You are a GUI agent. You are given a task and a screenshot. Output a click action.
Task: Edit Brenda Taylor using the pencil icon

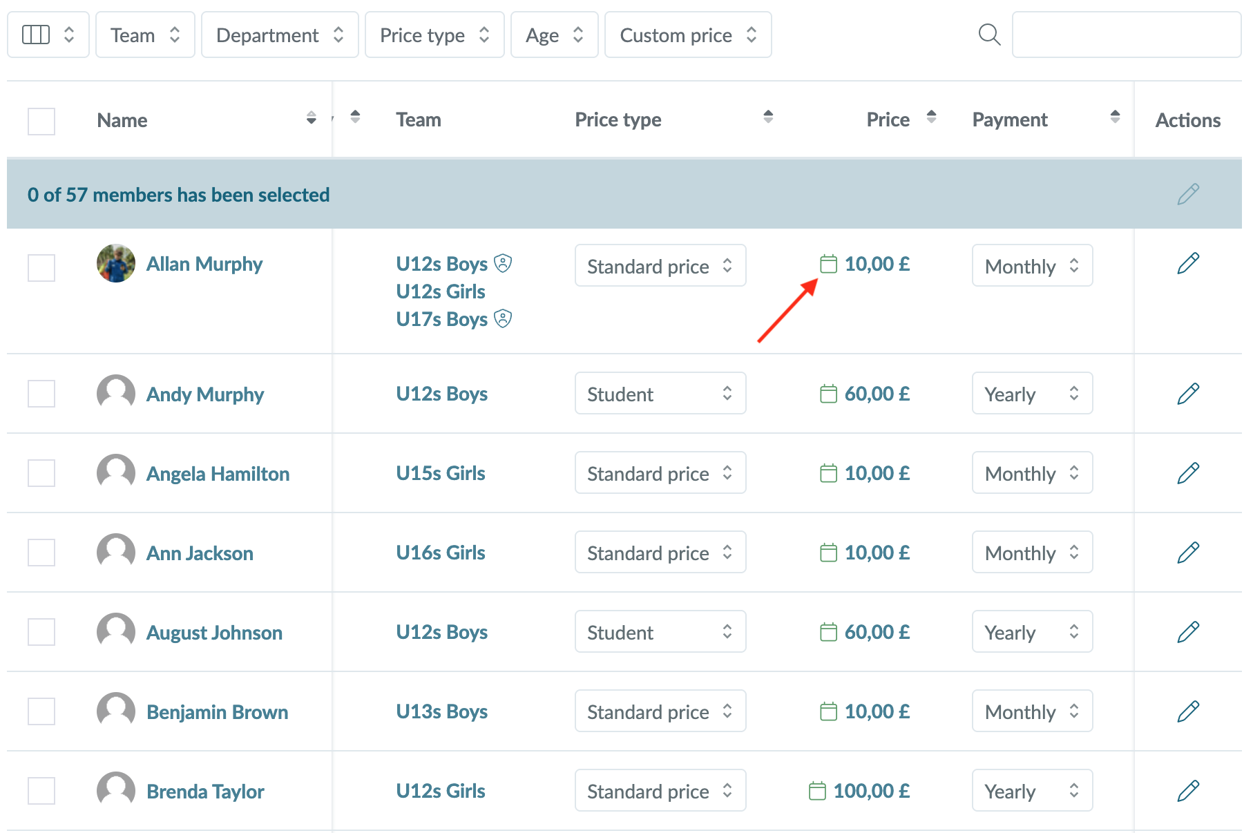pyautogui.click(x=1187, y=791)
